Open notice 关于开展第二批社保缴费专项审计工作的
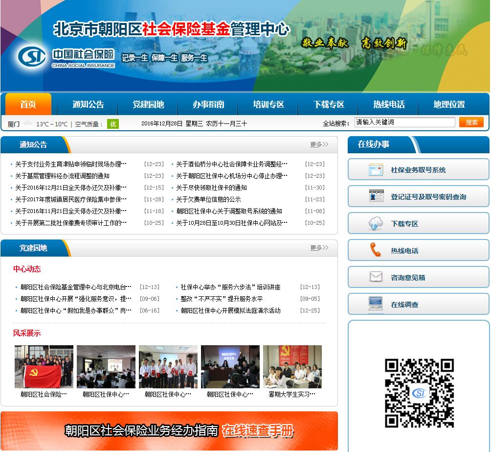491x452 pixels. coord(71,223)
